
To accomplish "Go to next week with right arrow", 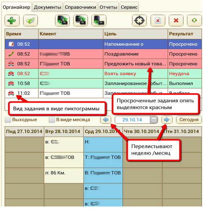I will (x=167, y=120).
